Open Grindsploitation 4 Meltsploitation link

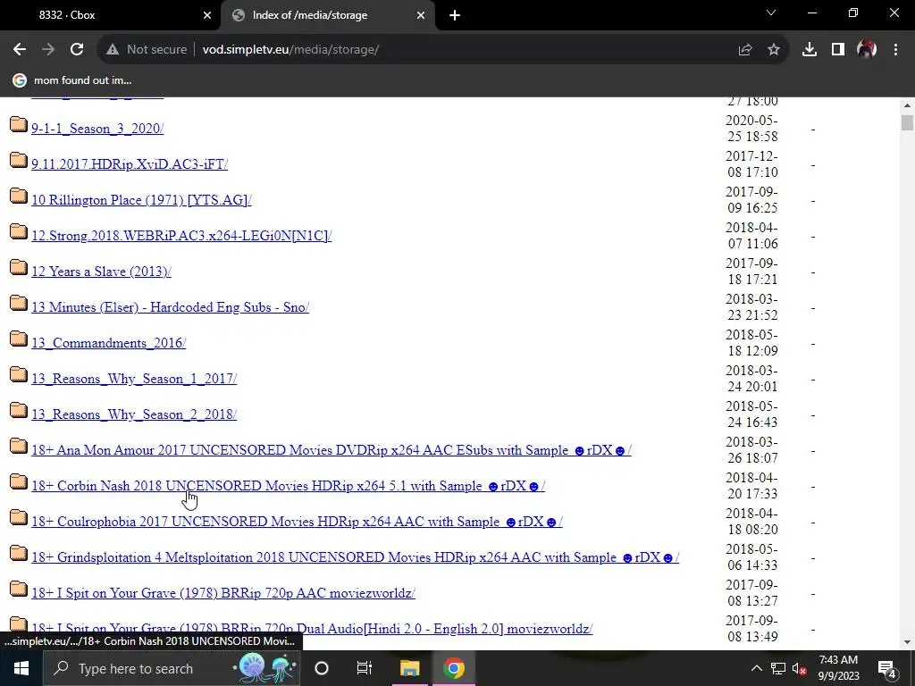(x=356, y=557)
